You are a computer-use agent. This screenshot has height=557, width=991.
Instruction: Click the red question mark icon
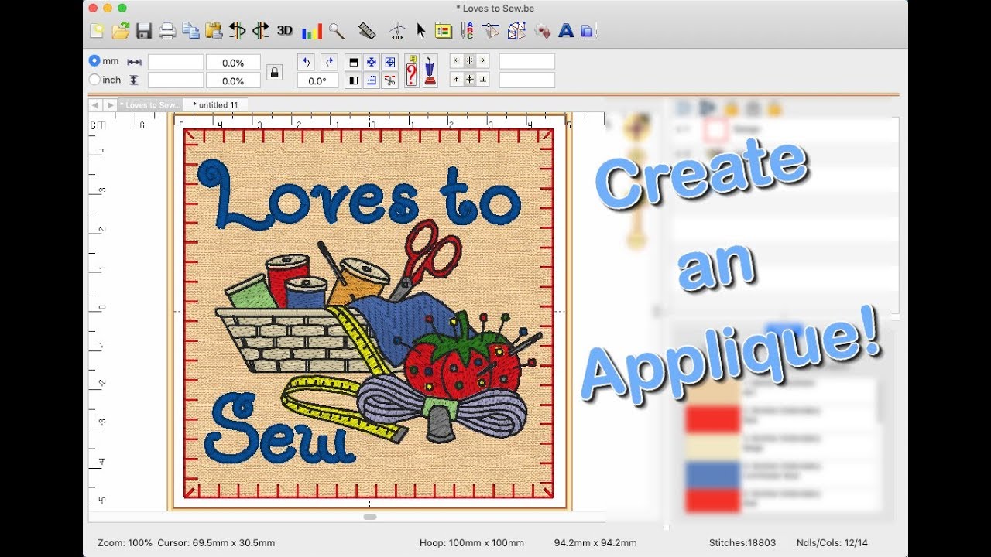click(411, 70)
